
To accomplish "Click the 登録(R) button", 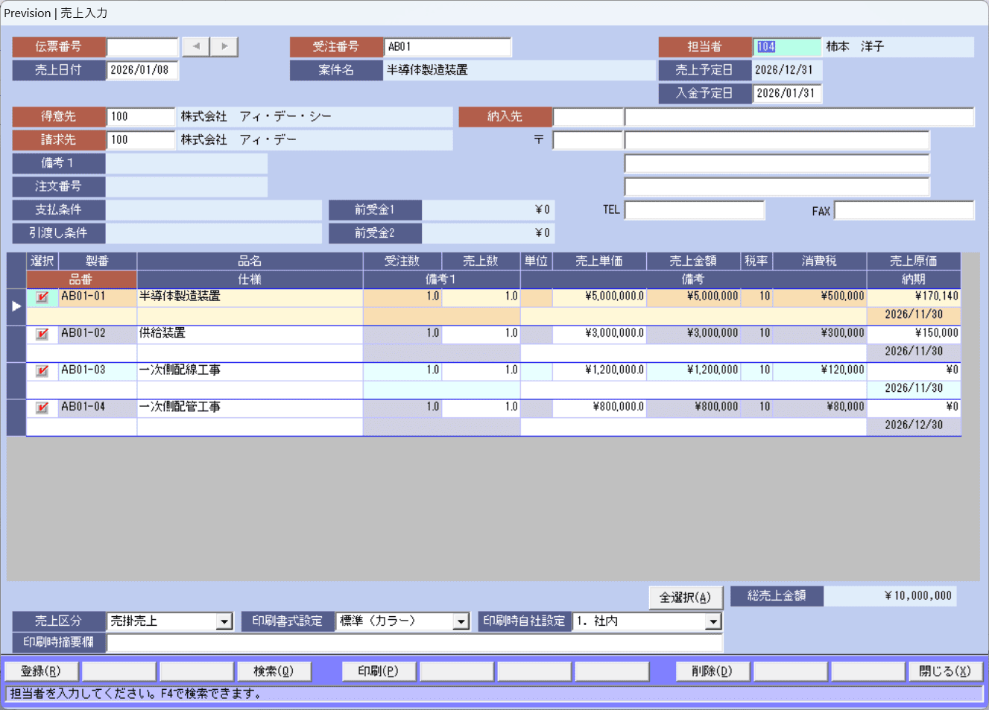I will [41, 671].
